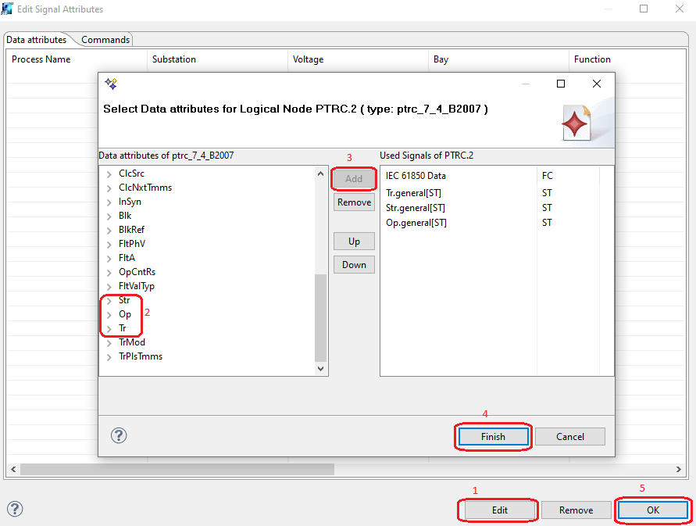Click Cancel in the wizard dialog
Viewport: 696px width, 526px height.
(x=569, y=437)
